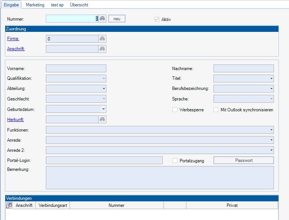Click binoculars search icon next to Nummer

(x=102, y=19)
